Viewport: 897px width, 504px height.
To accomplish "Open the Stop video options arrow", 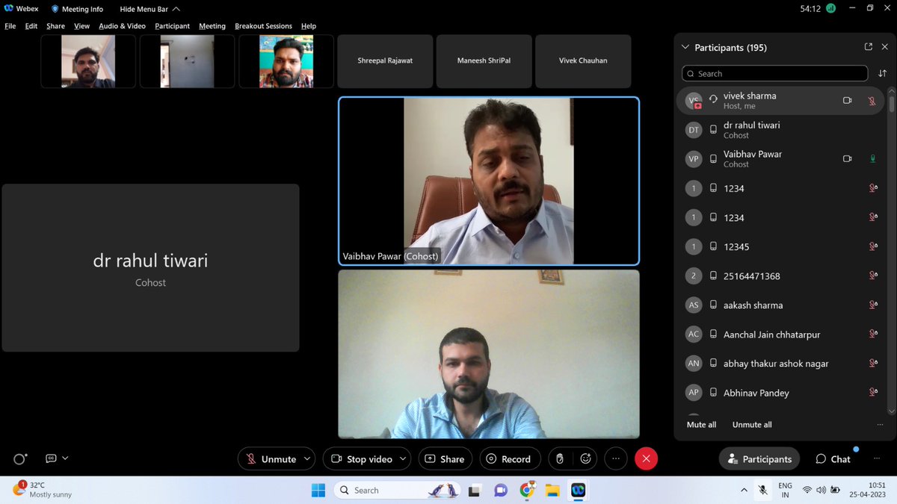I will (404, 459).
